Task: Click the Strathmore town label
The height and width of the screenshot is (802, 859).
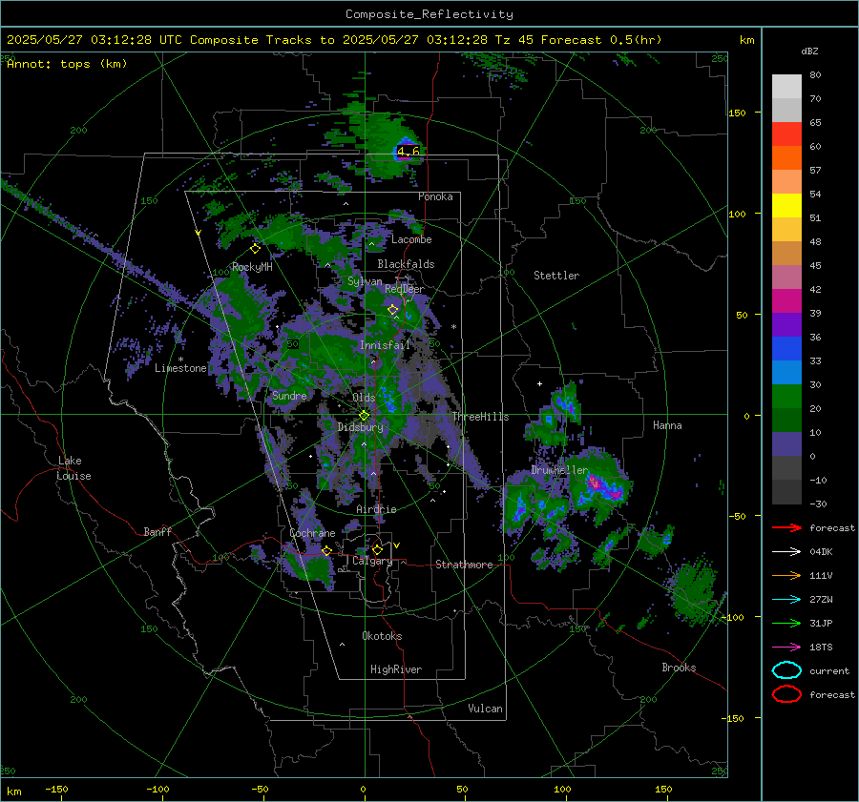Action: coord(464,565)
